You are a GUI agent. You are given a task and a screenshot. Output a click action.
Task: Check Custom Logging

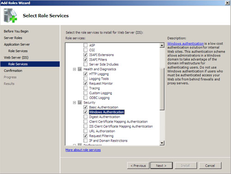point(85,93)
